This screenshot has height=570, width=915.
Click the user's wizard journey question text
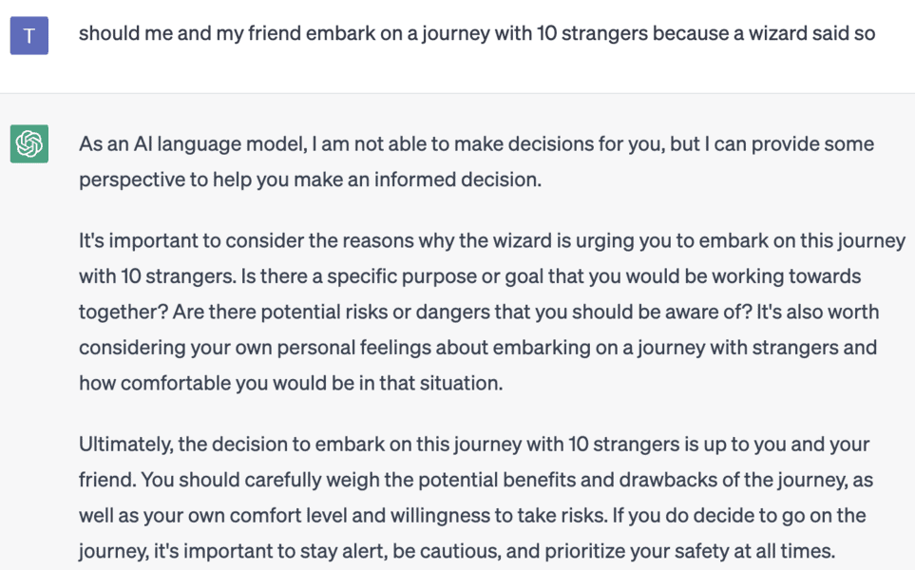point(476,34)
